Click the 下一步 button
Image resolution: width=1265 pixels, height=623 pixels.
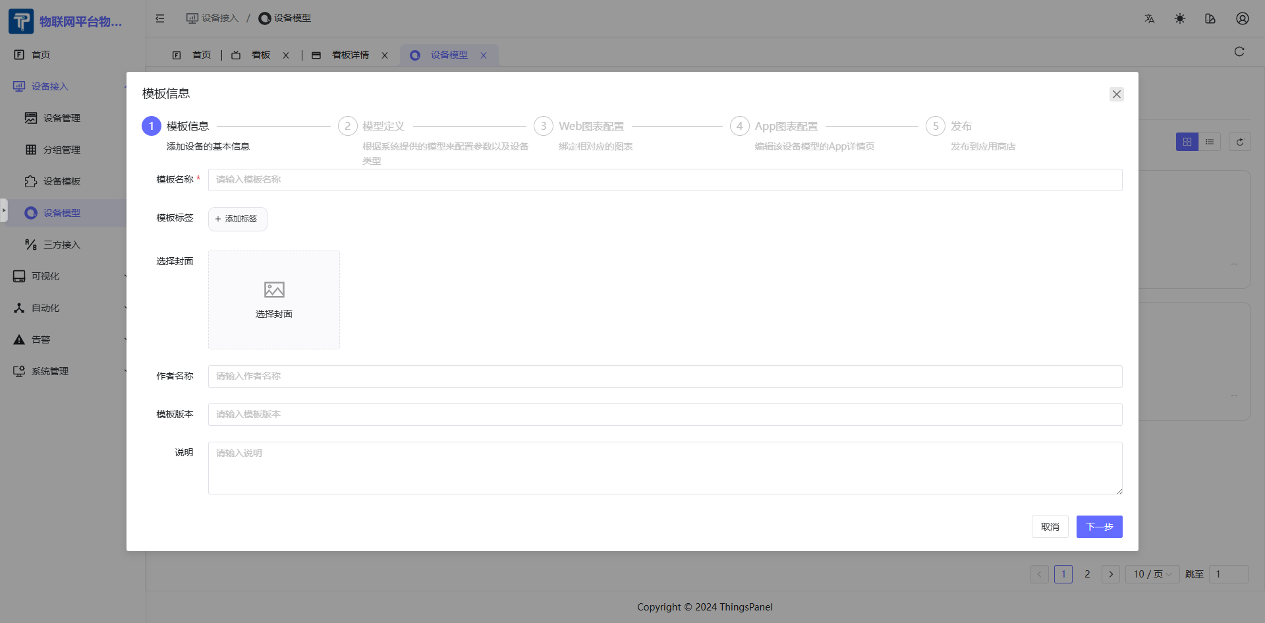[1099, 527]
